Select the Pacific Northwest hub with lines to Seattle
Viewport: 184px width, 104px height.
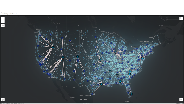[53, 47]
